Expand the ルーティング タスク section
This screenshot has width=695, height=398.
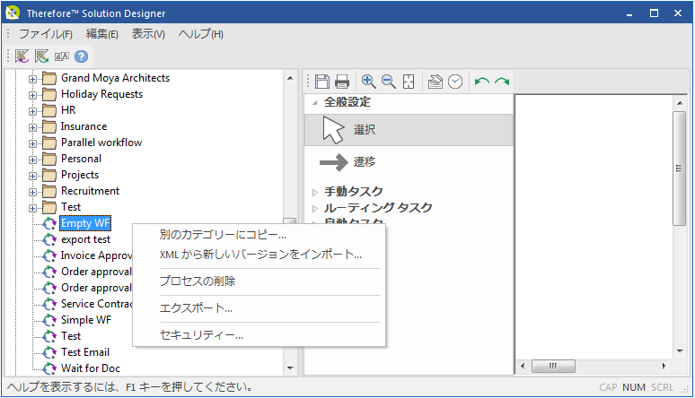point(314,209)
